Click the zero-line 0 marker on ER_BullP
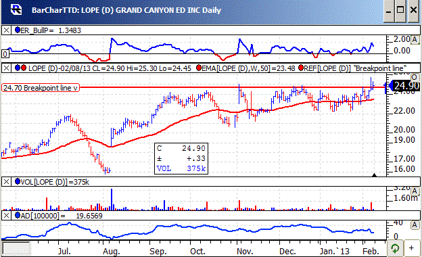Image resolution: width=422 pixels, height=257 pixels. [5, 54]
